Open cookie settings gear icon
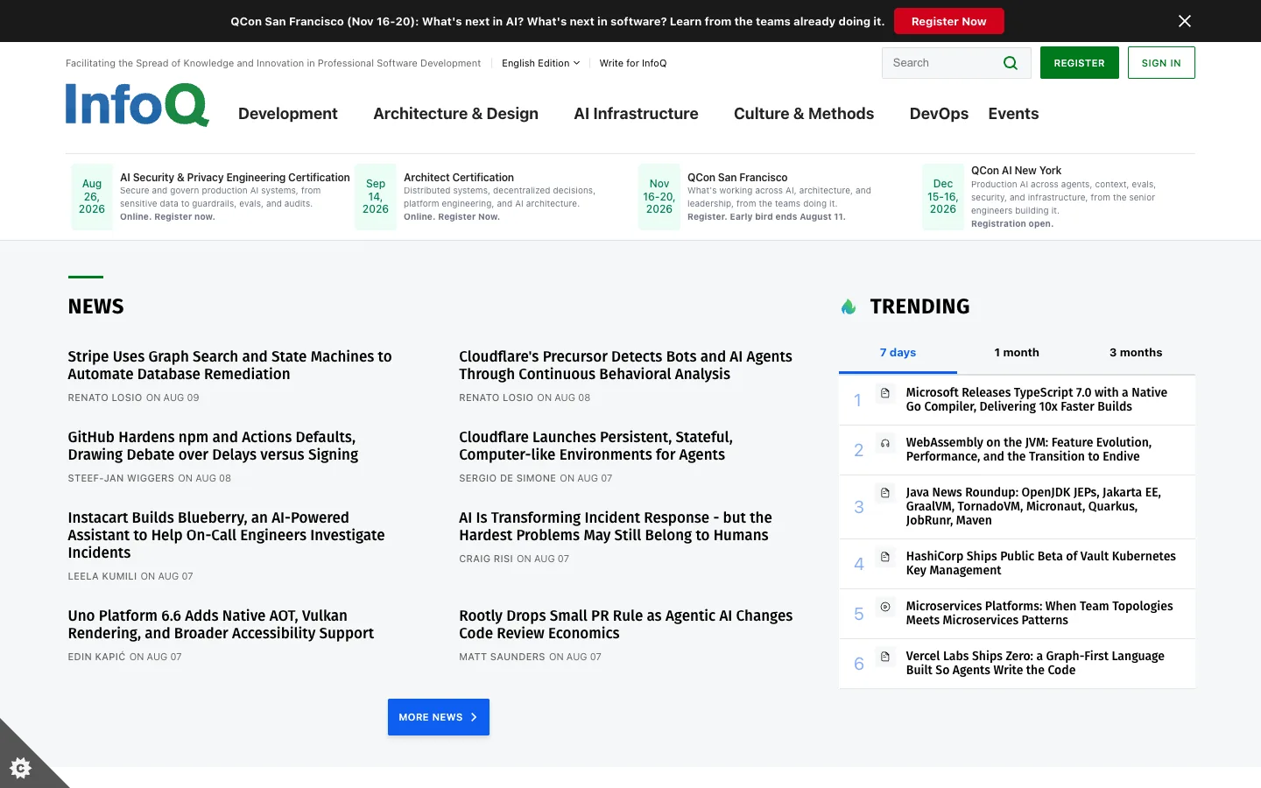Screen dimensions: 1261x788 coord(20,768)
